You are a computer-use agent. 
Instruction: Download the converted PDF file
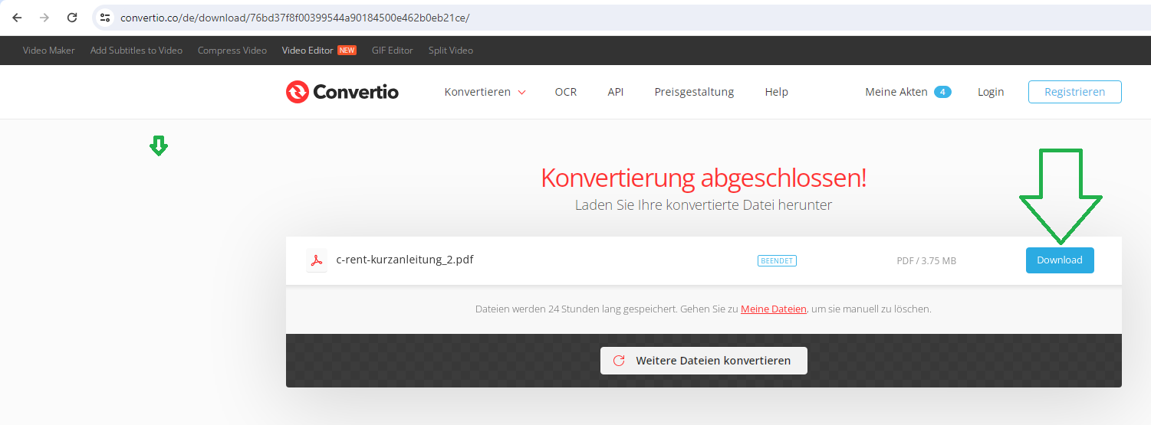[x=1059, y=260]
